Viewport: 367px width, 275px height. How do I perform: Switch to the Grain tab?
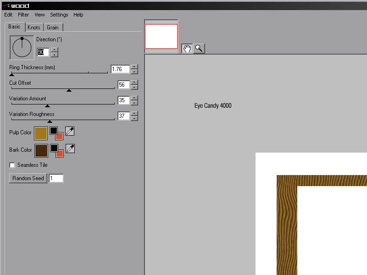(53, 27)
